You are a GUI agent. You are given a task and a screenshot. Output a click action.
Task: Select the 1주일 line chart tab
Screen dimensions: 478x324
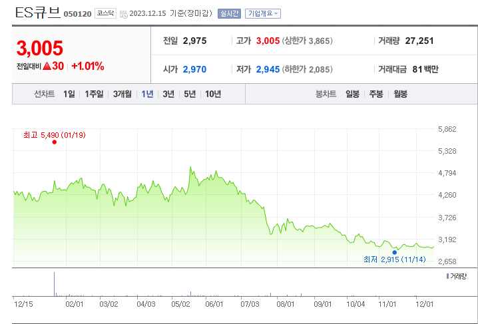[x=94, y=94]
